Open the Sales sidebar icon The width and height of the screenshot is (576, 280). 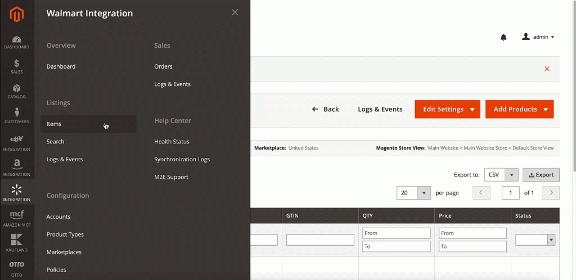click(x=17, y=67)
